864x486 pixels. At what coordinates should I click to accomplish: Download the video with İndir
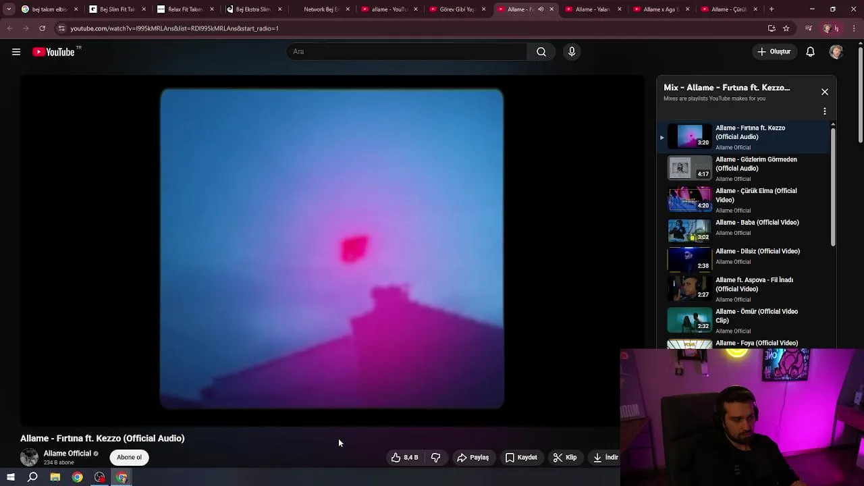tap(605, 458)
